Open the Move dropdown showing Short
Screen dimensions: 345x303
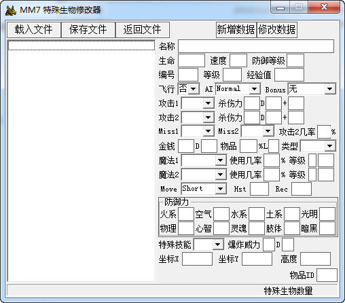[x=220, y=189]
